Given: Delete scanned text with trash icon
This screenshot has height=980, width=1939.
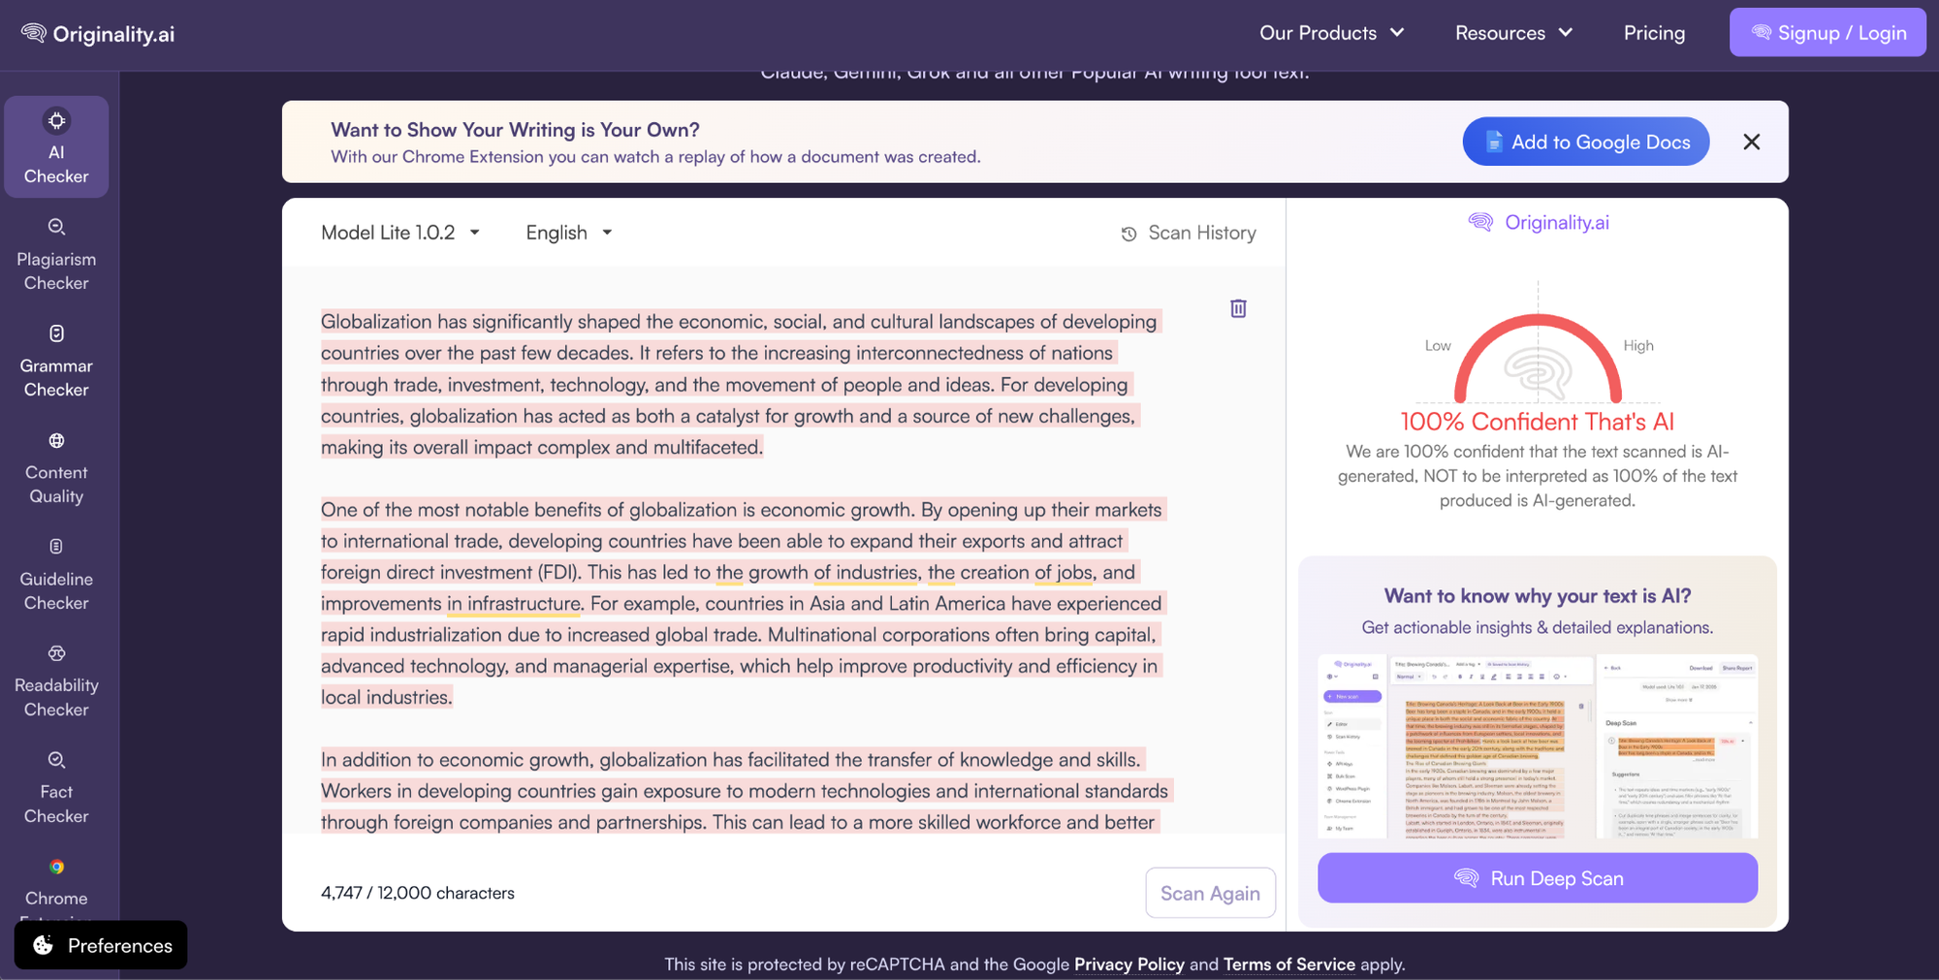Looking at the screenshot, I should (1238, 308).
